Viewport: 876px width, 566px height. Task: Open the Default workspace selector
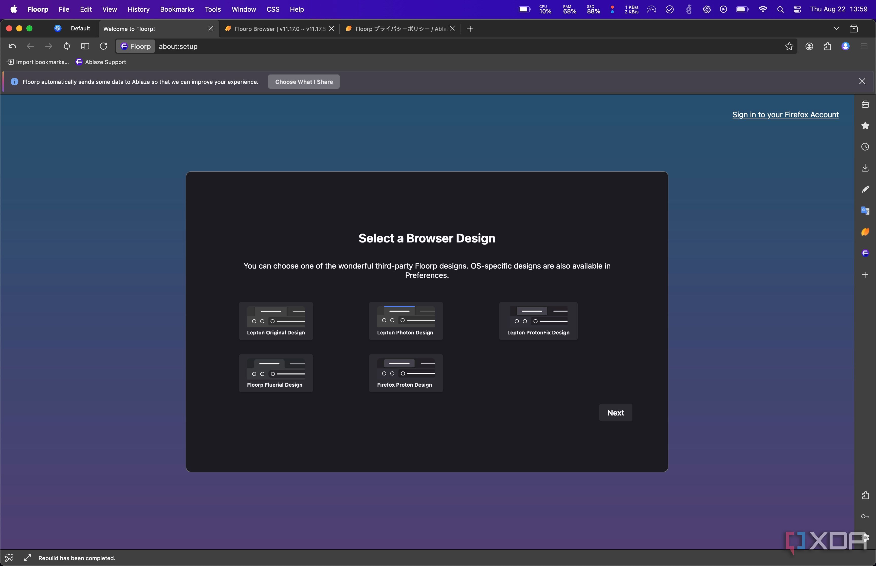pyautogui.click(x=73, y=29)
